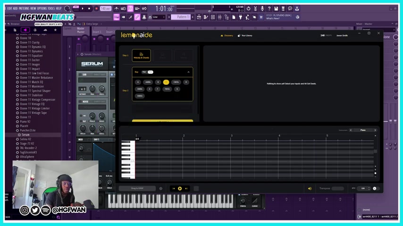Open the FL Studio playlist view icon
This screenshot has width=403, height=226.
pyautogui.click(x=199, y=17)
